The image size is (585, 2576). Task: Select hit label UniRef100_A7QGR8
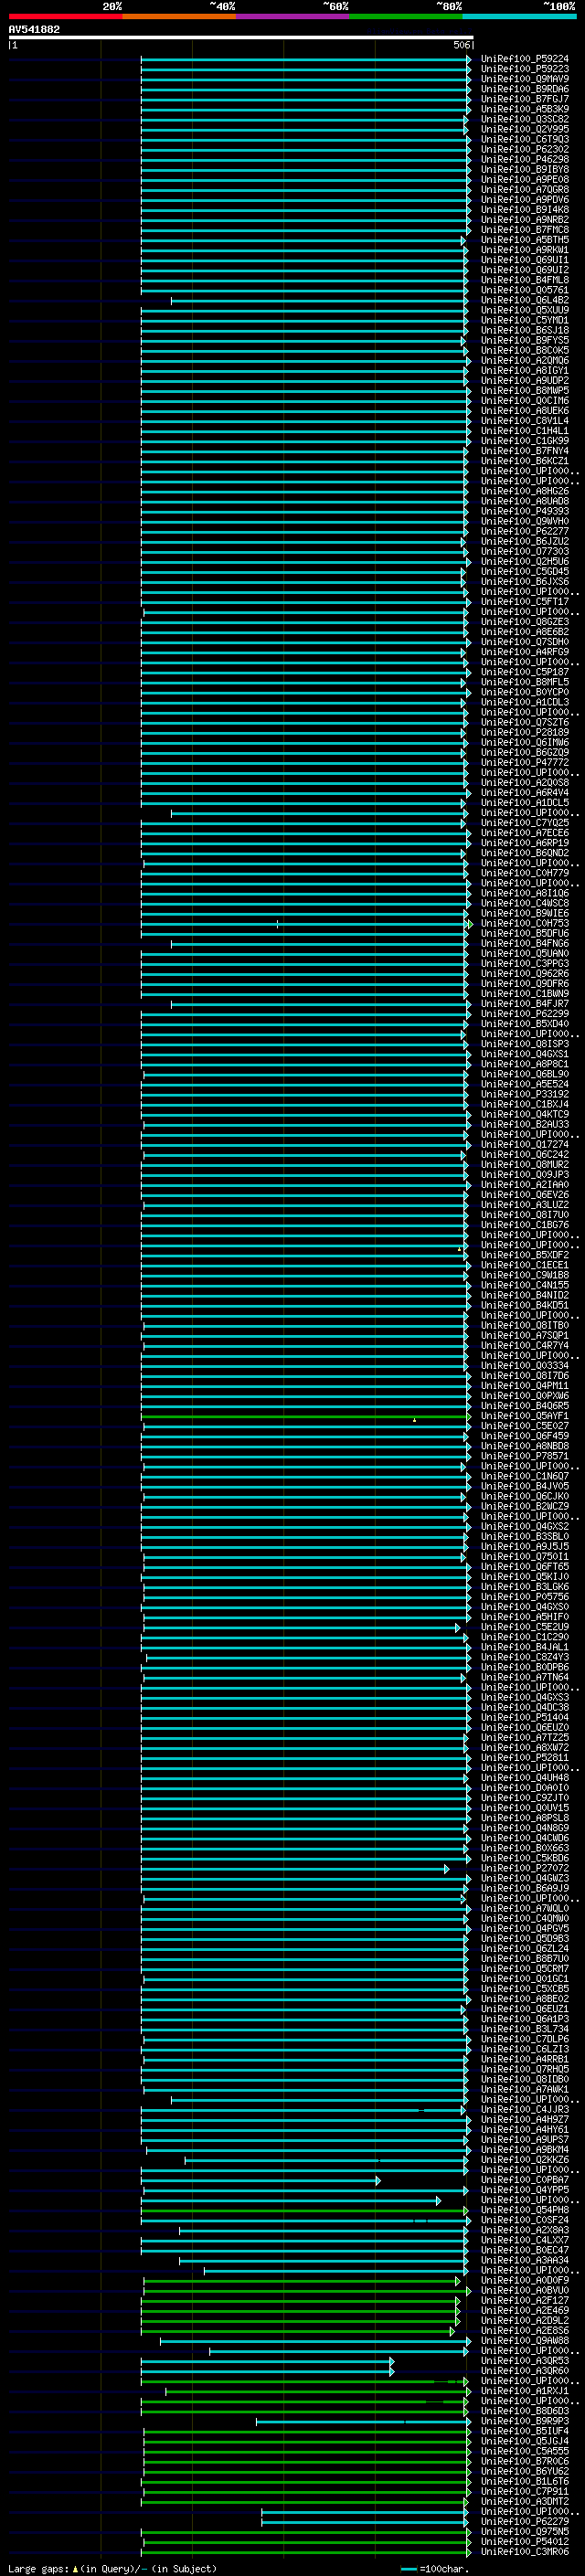pyautogui.click(x=525, y=189)
